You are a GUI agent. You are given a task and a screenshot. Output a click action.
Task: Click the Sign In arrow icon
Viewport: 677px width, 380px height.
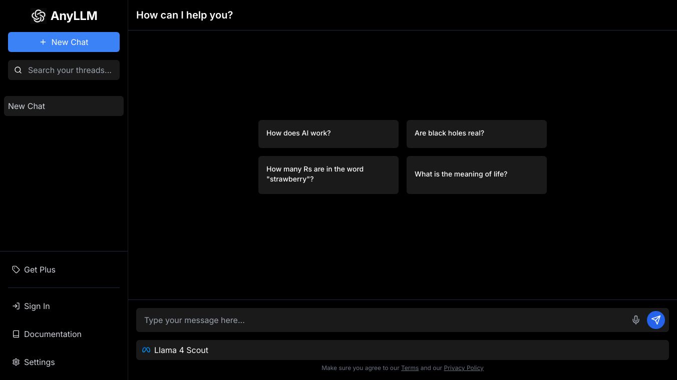16,306
